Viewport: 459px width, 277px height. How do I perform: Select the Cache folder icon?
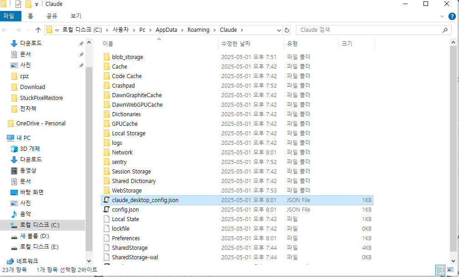click(107, 67)
